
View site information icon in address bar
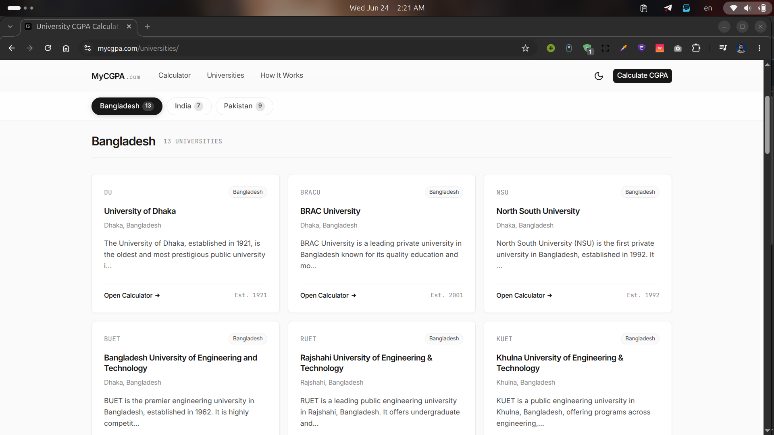(x=87, y=48)
